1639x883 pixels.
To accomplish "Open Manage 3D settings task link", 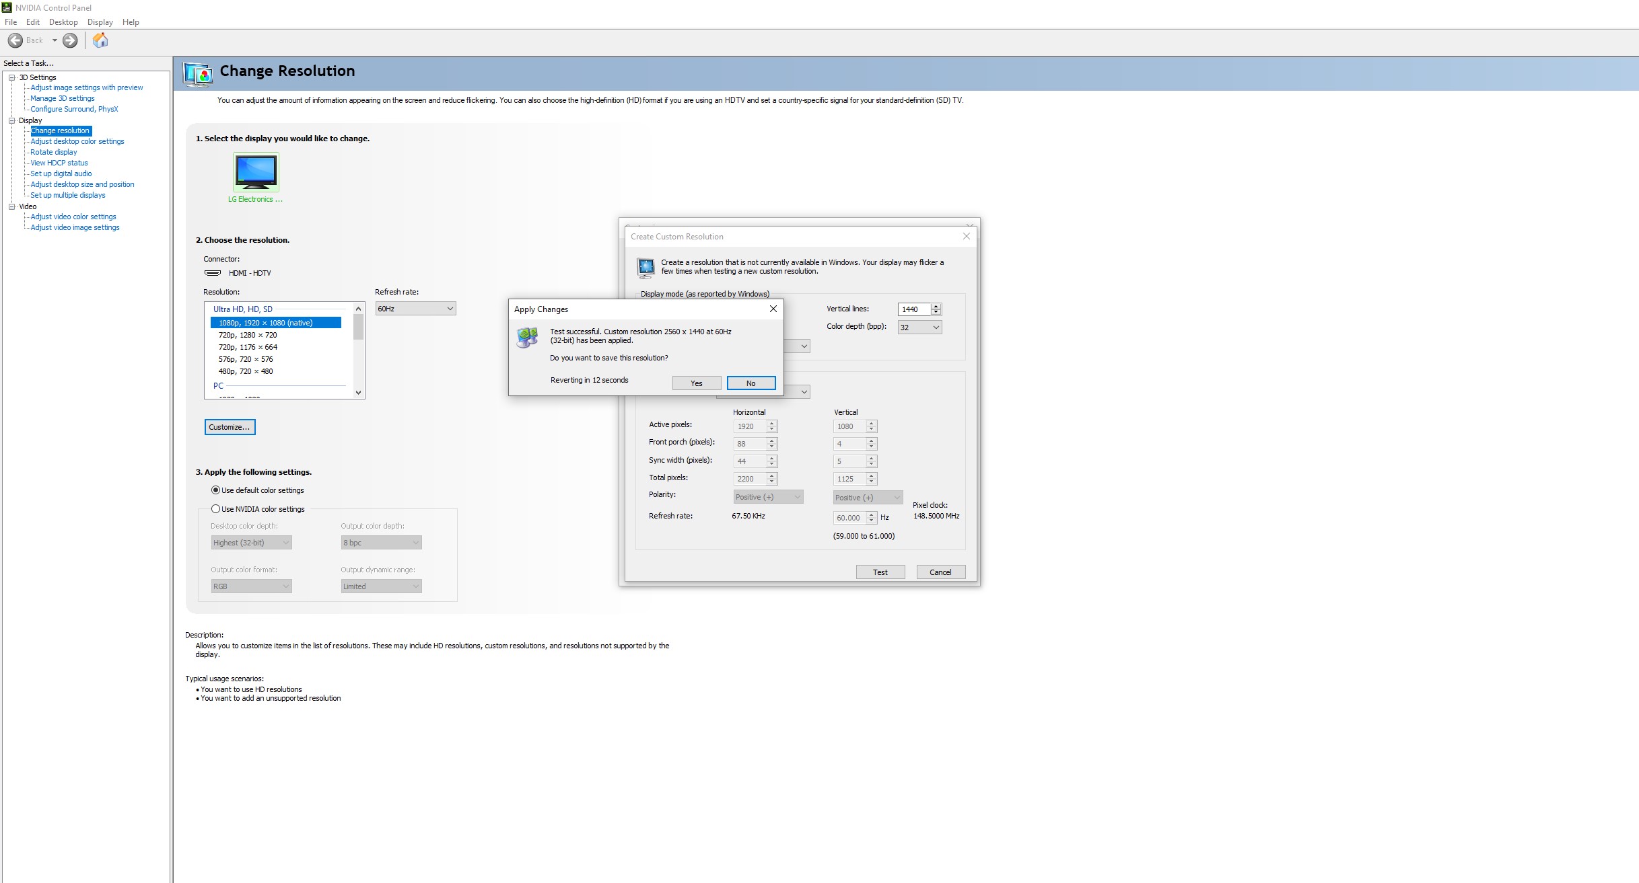I will (63, 98).
